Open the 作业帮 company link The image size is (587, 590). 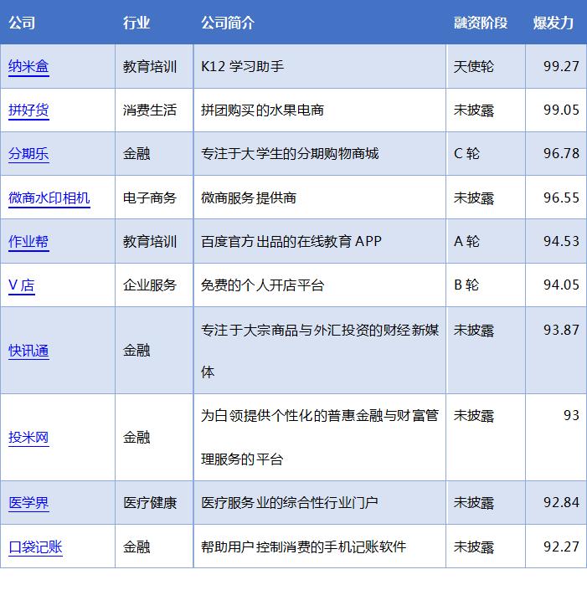coord(28,242)
